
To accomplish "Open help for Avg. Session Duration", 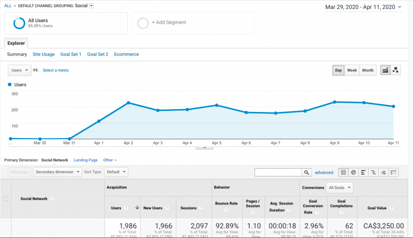I will [289, 210].
